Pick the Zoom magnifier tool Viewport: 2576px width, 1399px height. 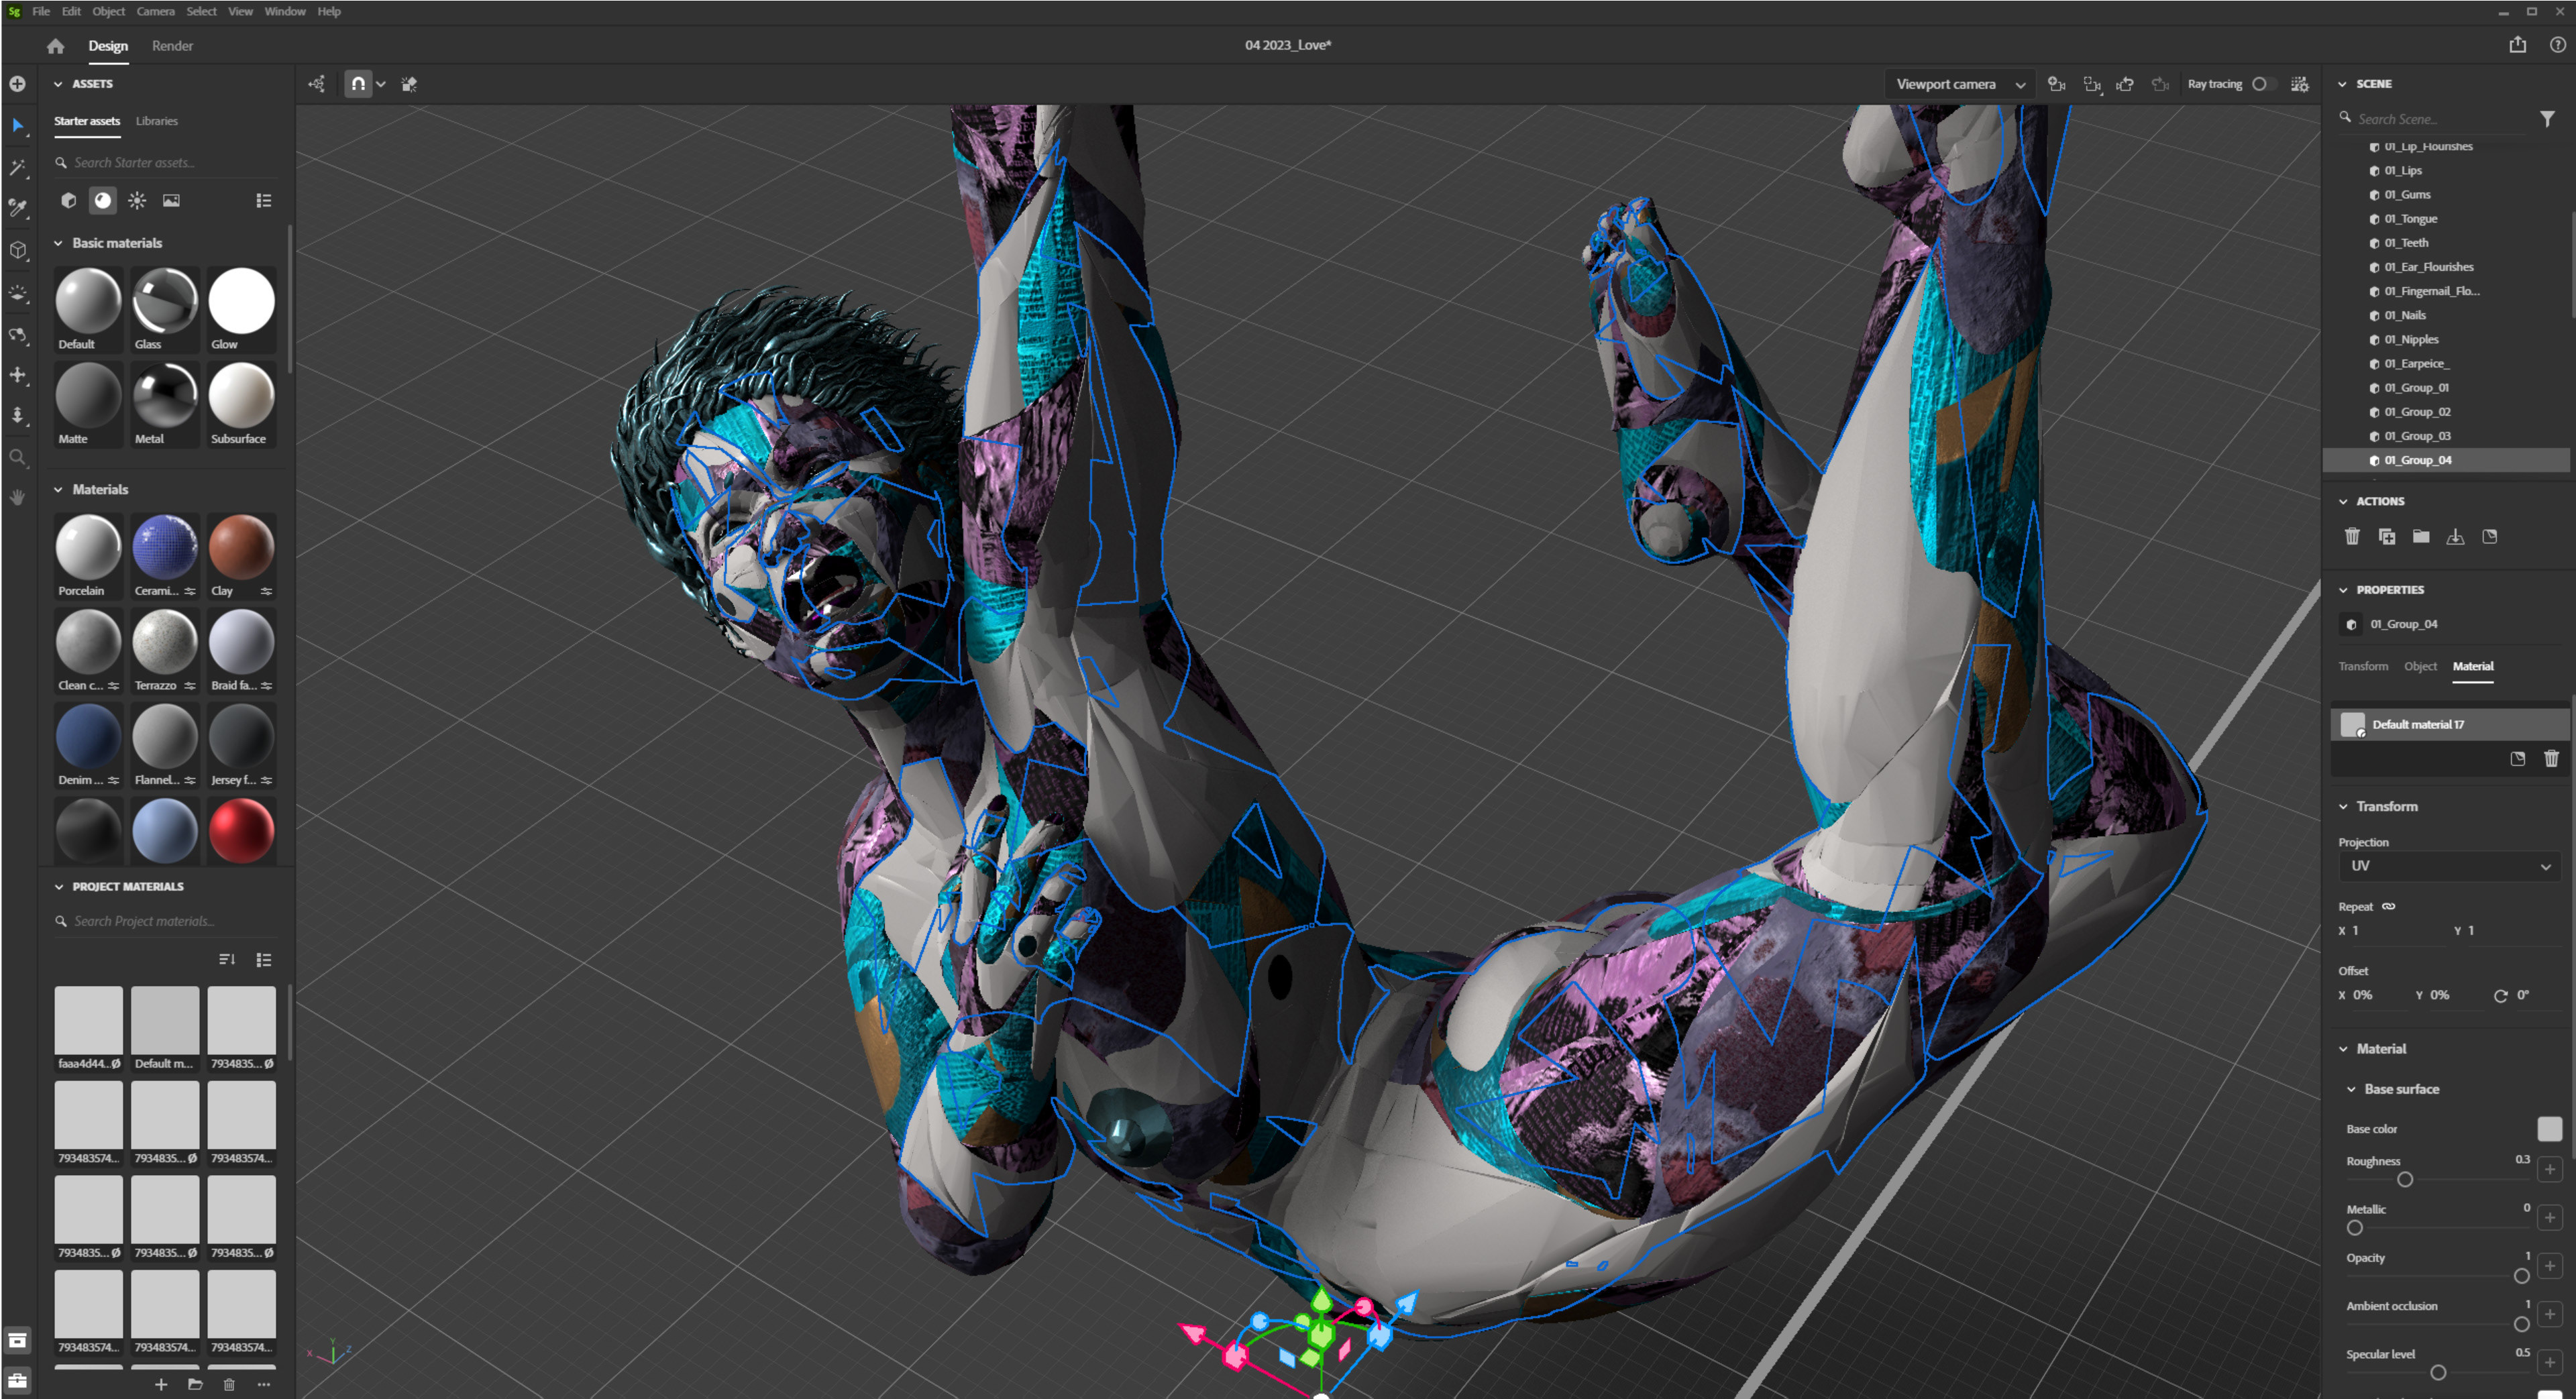[18, 457]
